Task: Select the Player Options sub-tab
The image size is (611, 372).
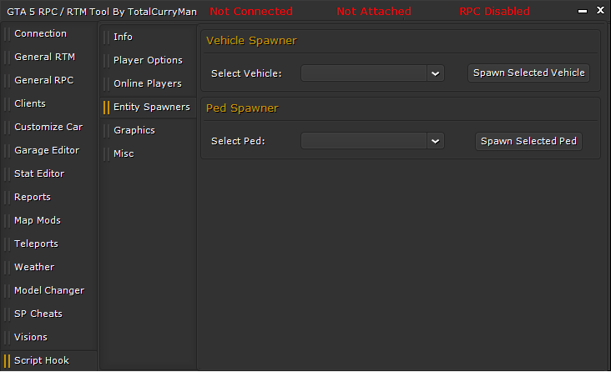Action: pyautogui.click(x=148, y=60)
